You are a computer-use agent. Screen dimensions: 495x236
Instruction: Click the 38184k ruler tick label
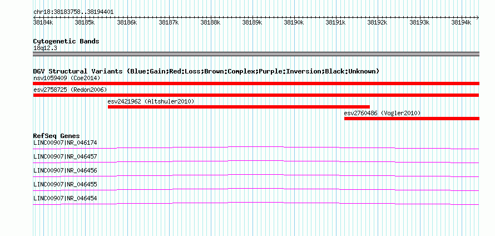[x=43, y=22]
